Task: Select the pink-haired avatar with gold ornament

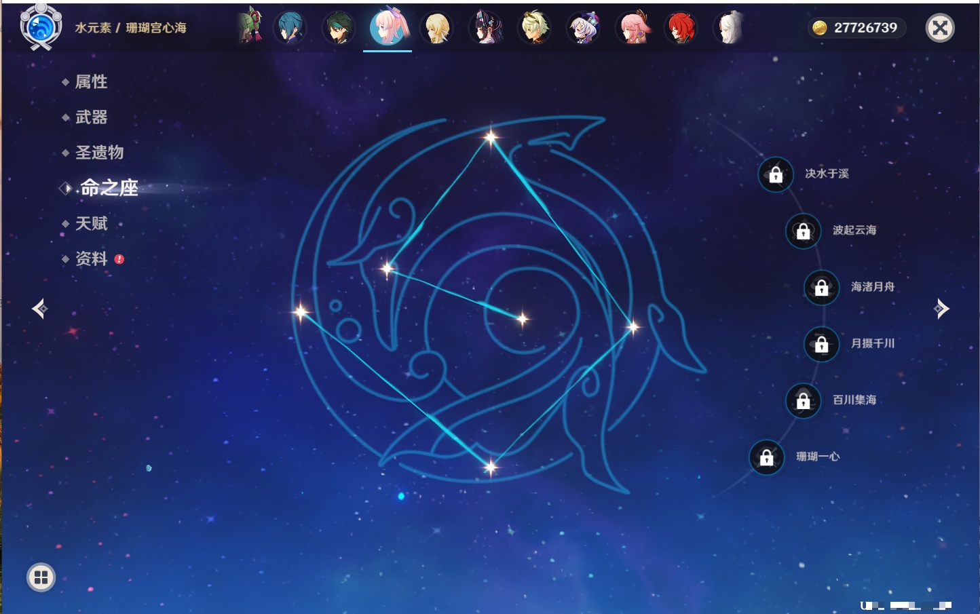Action: coord(632,28)
